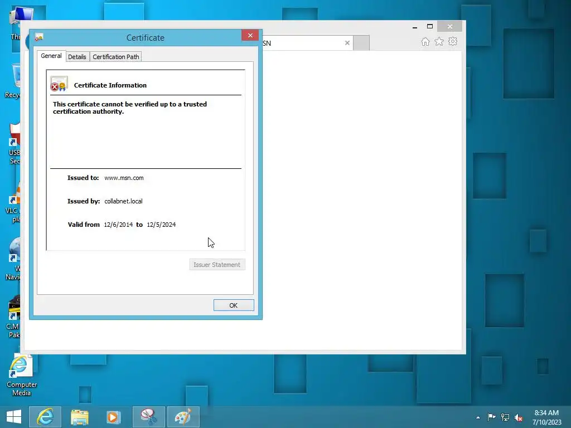Click the 'Certificate Information' heading
The image size is (571, 428).
coord(110,85)
